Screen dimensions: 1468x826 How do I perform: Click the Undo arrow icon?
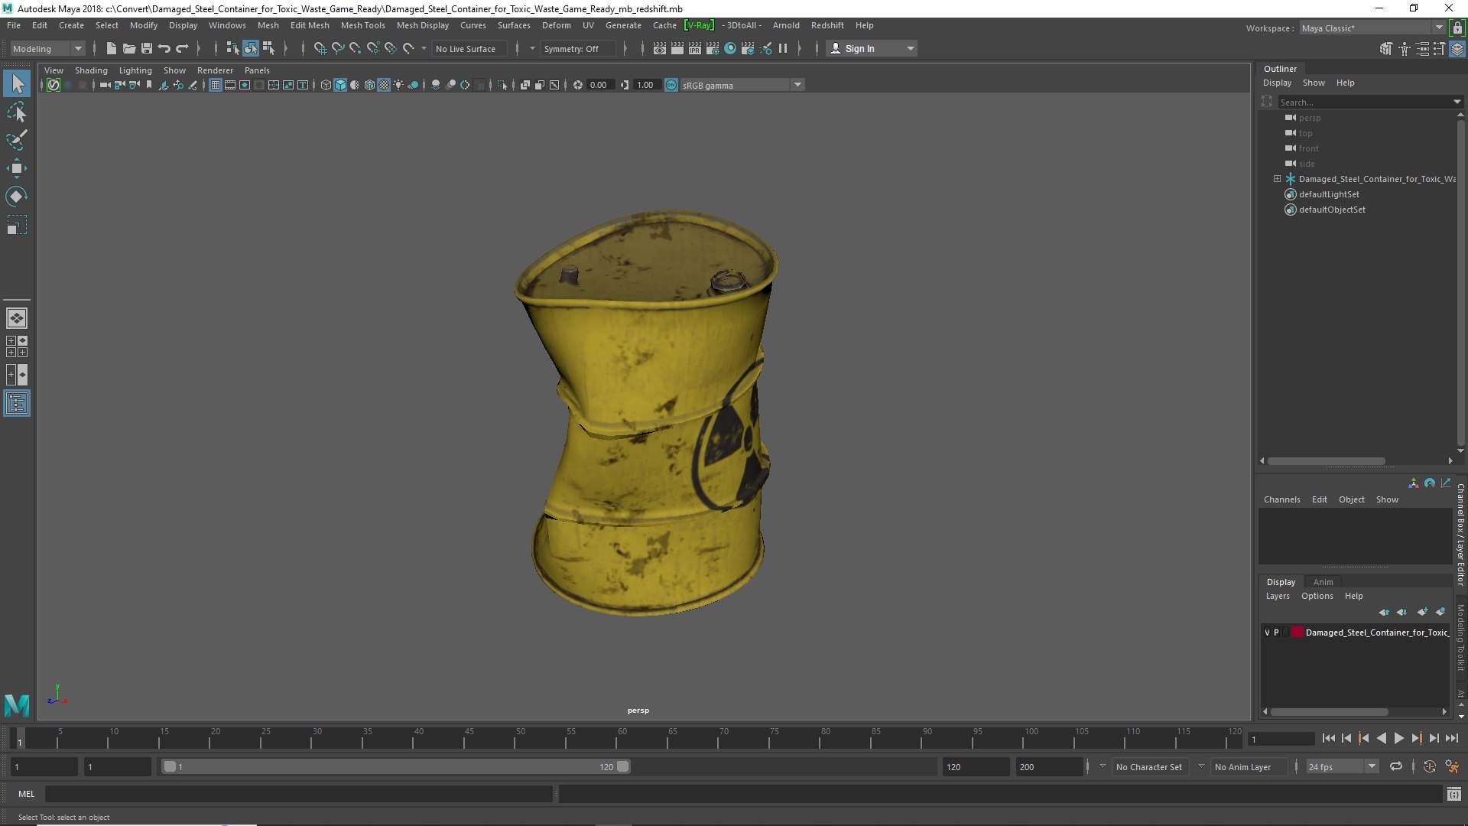click(x=164, y=48)
